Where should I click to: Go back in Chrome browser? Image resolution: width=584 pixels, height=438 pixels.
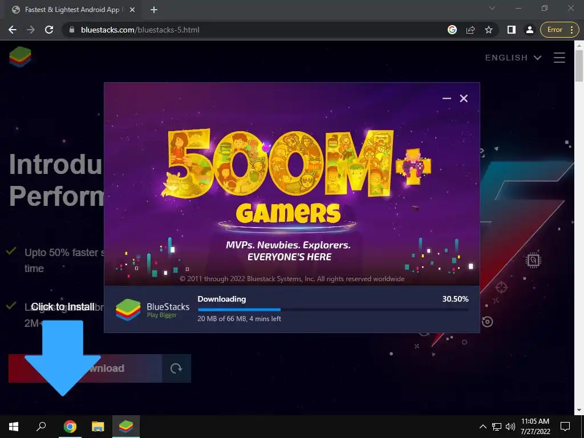[13, 30]
